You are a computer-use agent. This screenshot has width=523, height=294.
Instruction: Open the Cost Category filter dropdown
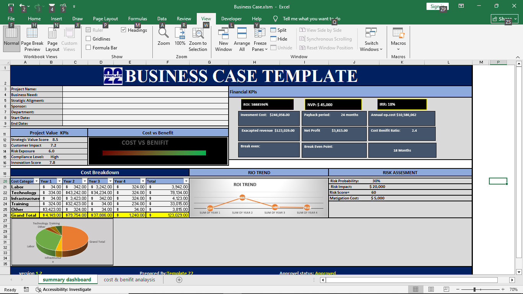(36, 181)
